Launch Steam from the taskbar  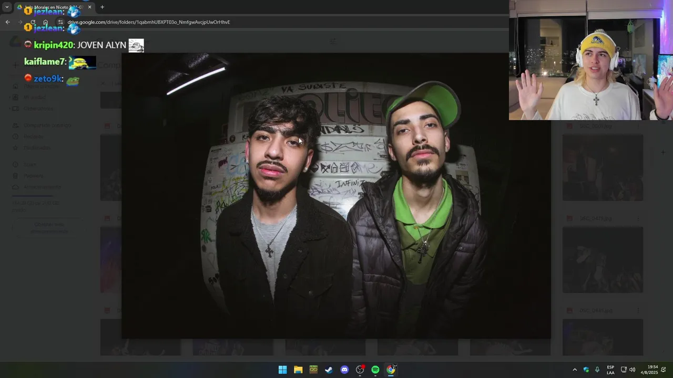(x=329, y=370)
